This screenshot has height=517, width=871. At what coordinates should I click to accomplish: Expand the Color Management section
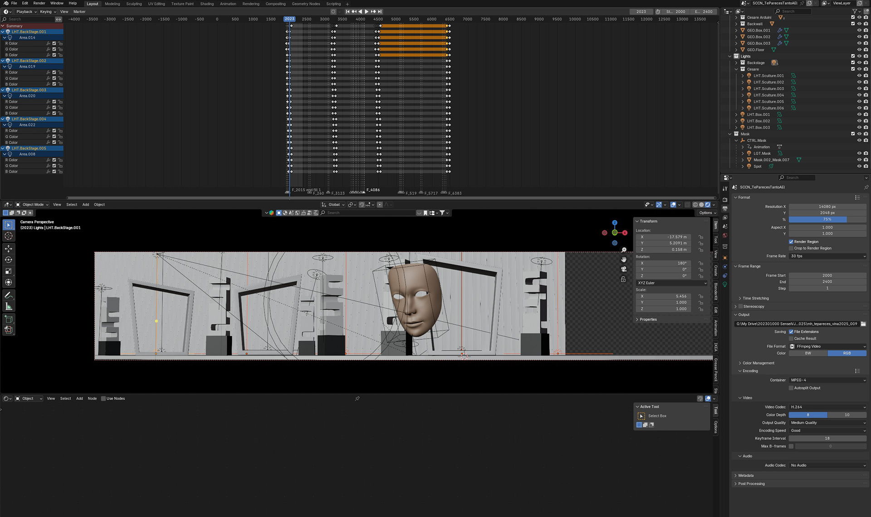[758, 363]
